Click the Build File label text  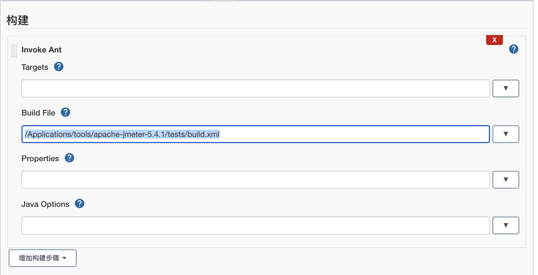coord(38,113)
